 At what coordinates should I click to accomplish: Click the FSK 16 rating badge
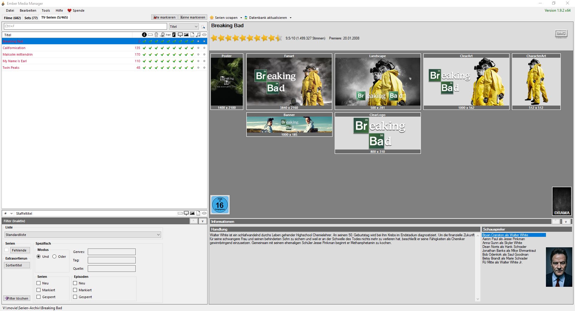pyautogui.click(x=220, y=205)
